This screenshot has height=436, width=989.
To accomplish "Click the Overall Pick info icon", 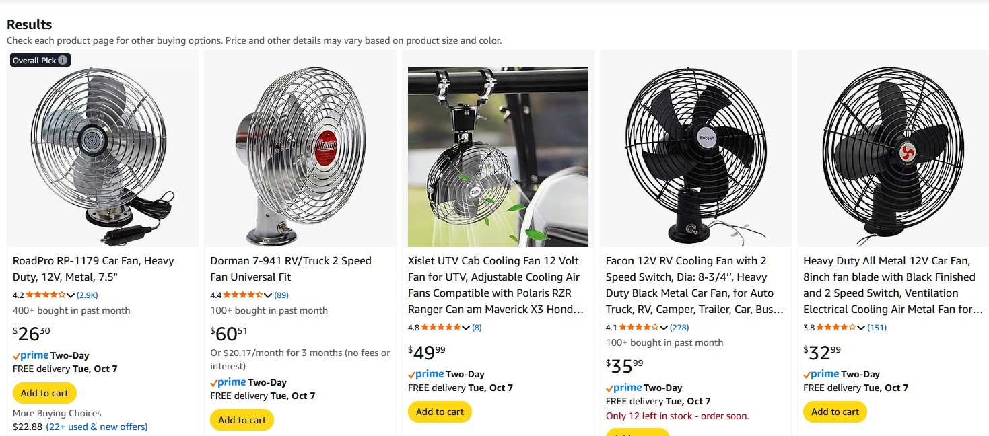I will point(63,60).
